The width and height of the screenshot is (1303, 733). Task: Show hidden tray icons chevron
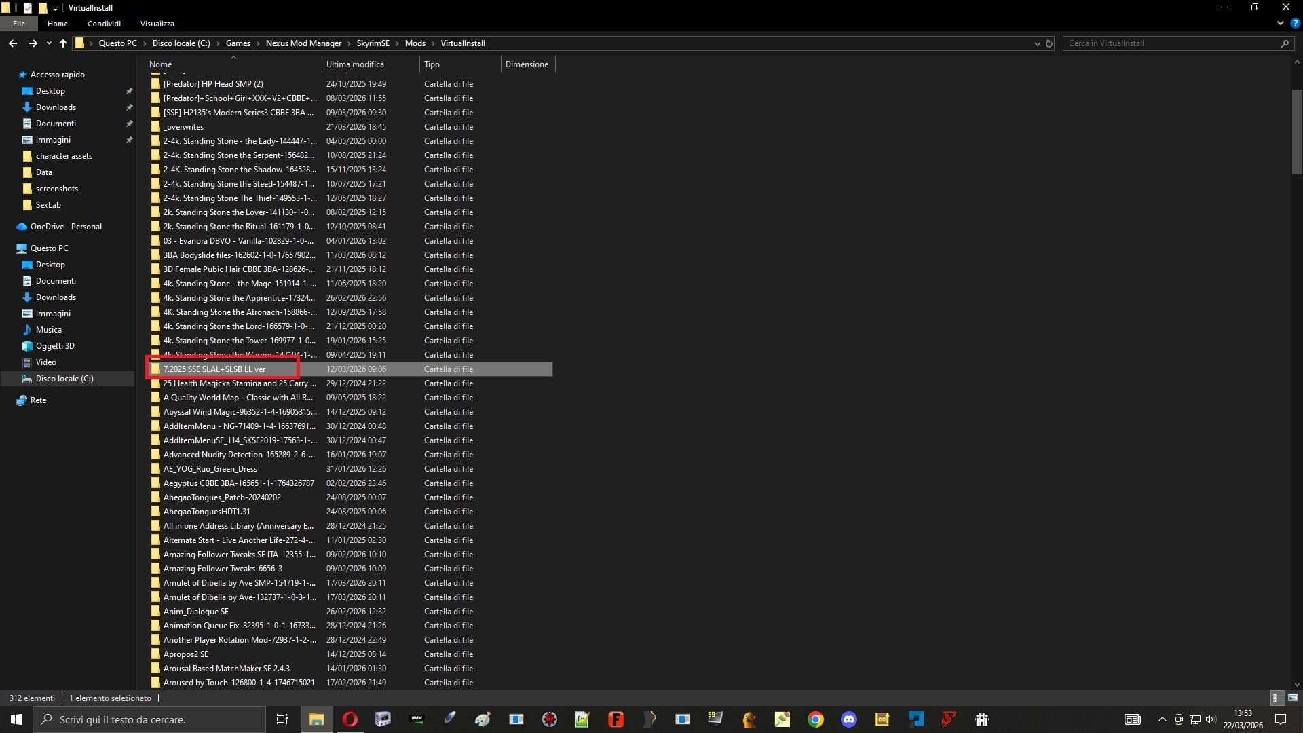point(1162,719)
